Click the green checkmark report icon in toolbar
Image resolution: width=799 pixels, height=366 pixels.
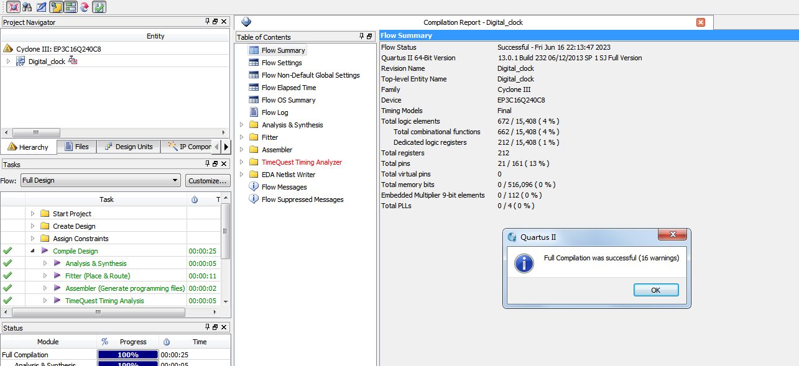[x=99, y=7]
